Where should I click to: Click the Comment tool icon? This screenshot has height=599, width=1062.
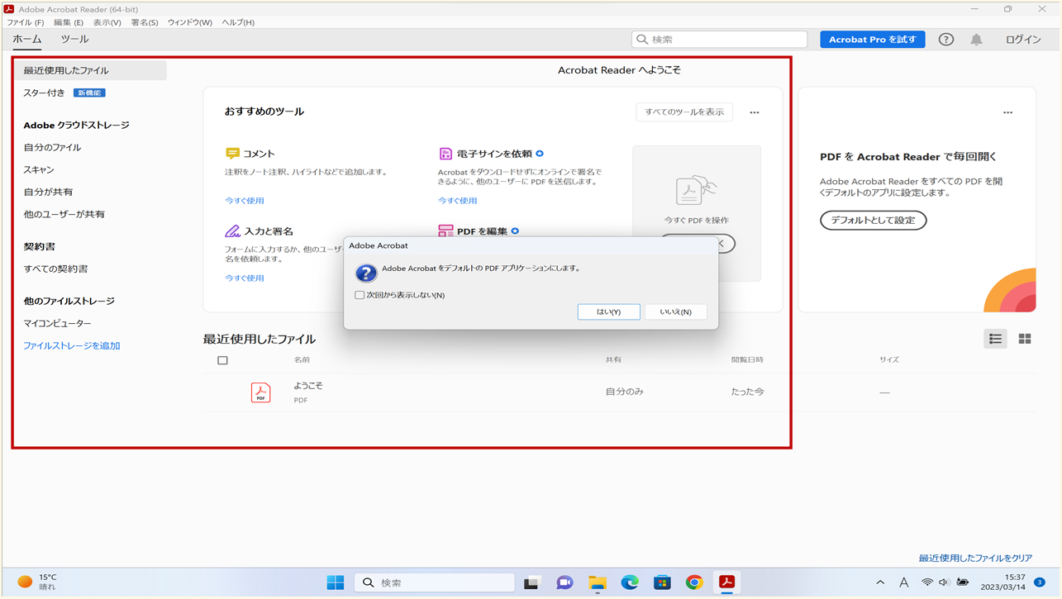click(232, 154)
